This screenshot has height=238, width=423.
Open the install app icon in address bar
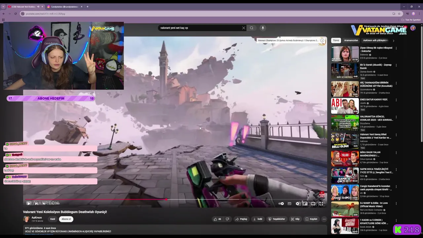click(394, 14)
